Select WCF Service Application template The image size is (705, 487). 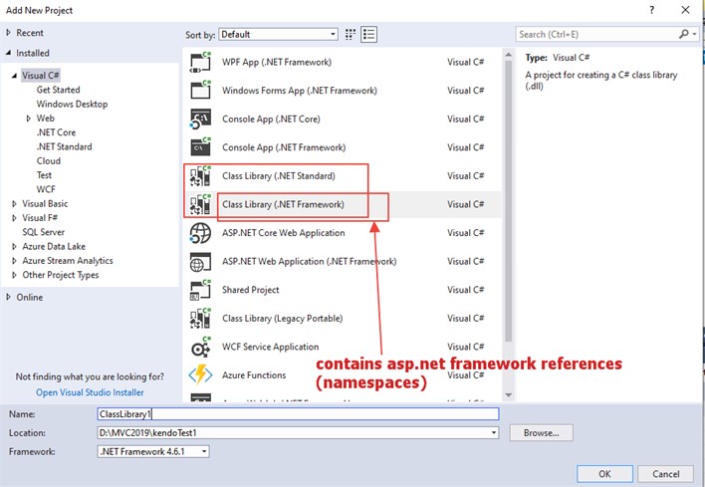[x=343, y=347]
